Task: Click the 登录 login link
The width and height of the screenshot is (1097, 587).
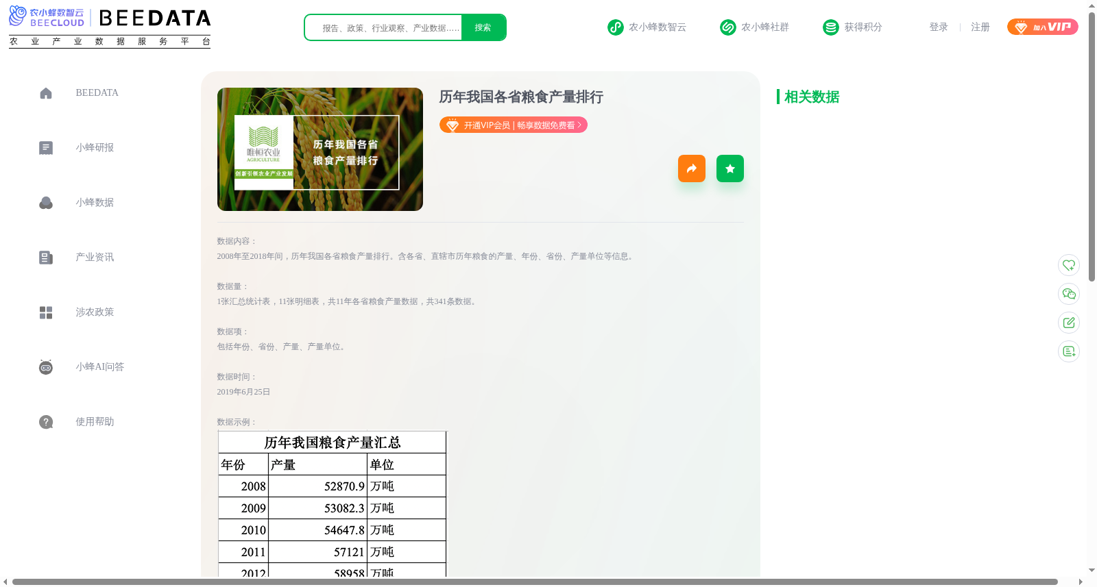Action: 939,27
